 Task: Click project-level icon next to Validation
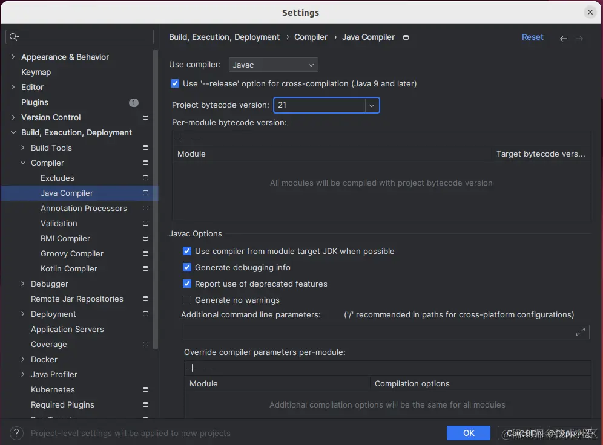point(145,223)
